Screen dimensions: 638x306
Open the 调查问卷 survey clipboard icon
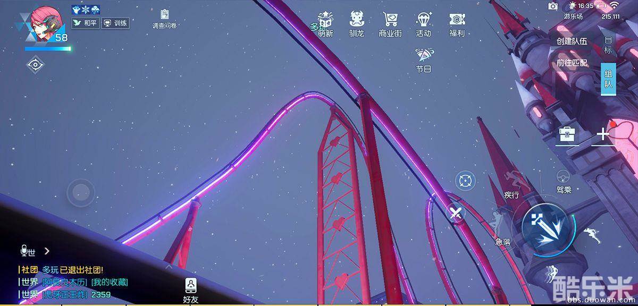[164, 15]
